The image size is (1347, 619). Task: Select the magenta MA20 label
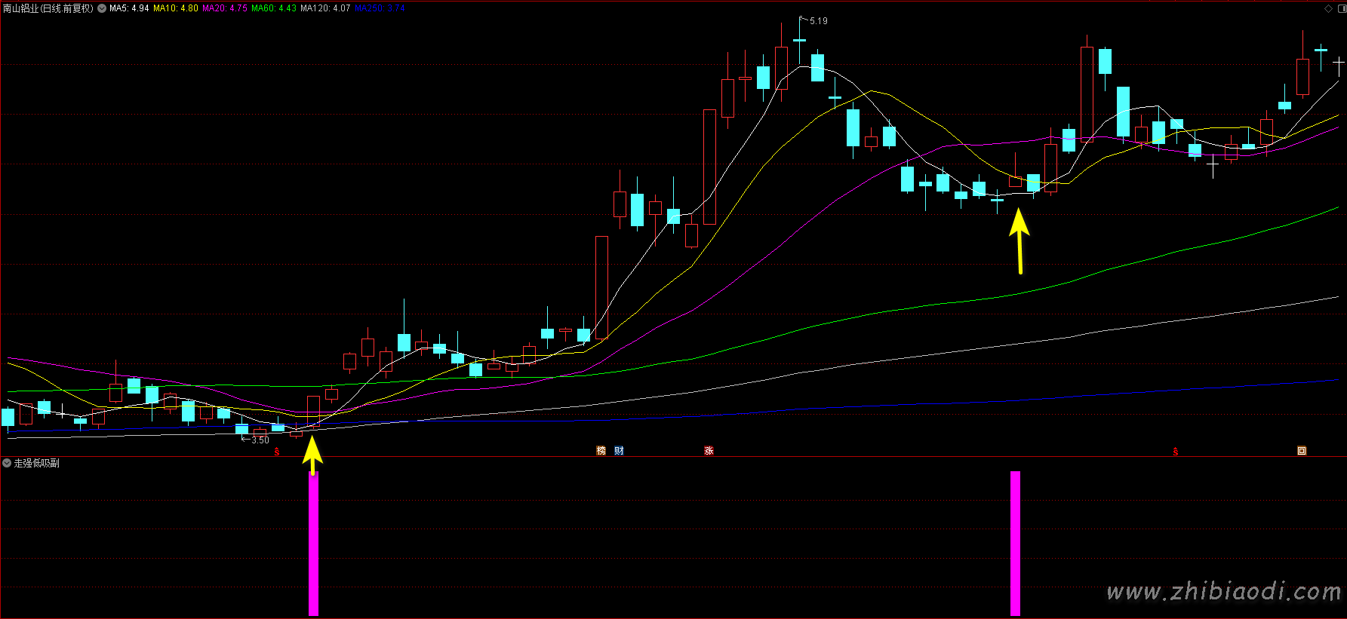[x=225, y=8]
